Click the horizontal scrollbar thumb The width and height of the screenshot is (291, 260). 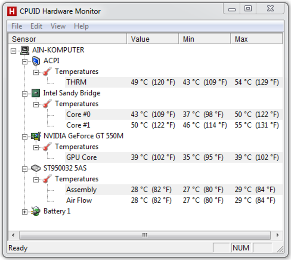(145, 235)
